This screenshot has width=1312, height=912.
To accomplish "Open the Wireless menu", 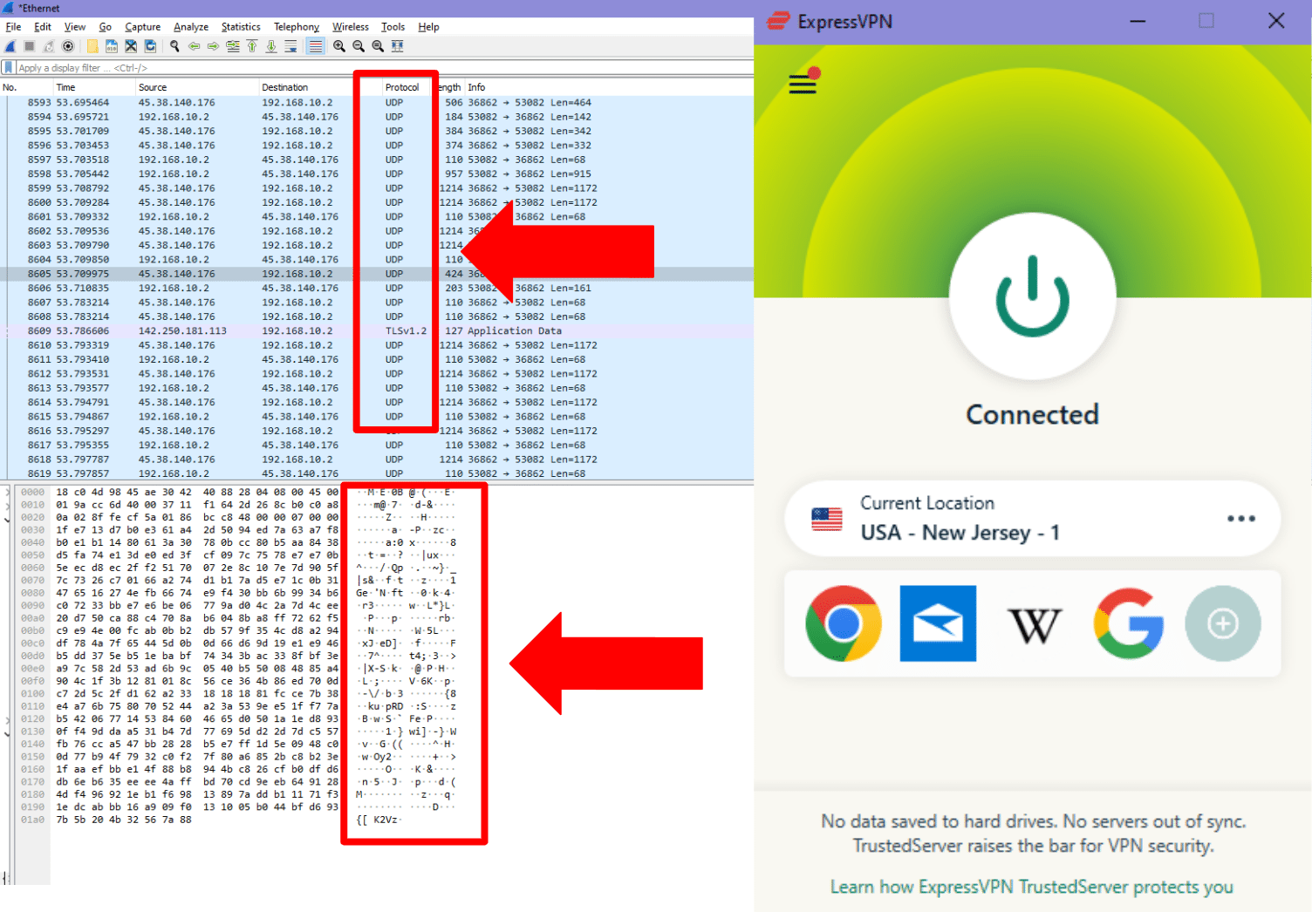I will 351,27.
